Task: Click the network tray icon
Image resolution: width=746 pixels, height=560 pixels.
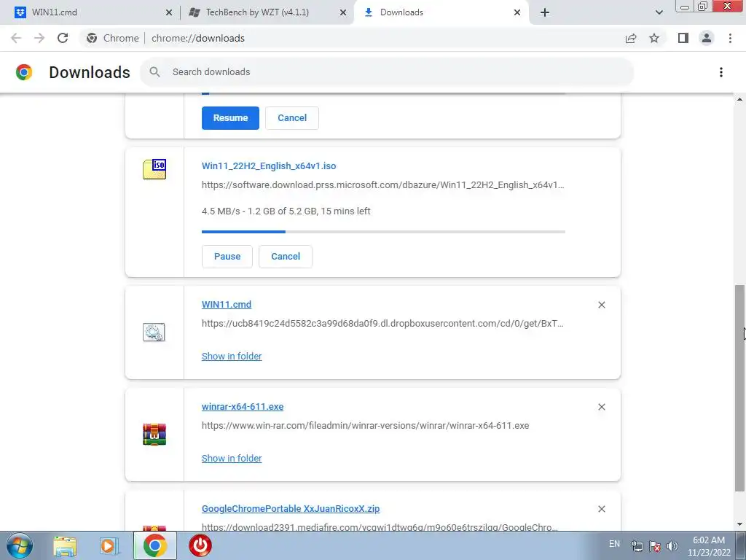Action: [x=637, y=546]
